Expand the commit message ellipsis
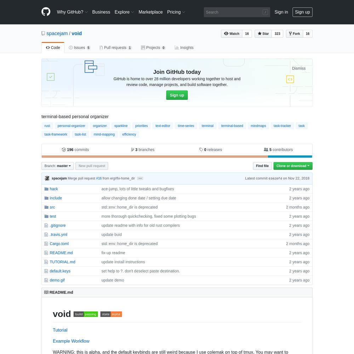354x354 pixels. [x=140, y=178]
